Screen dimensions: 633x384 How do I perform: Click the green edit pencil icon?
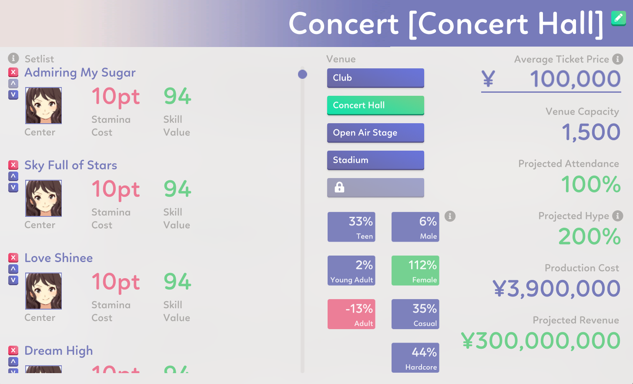(618, 18)
